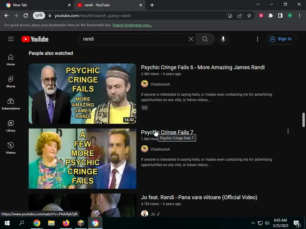The height and width of the screenshot is (229, 306).
Task: Click the YouTube logo
Action: [x=35, y=39]
